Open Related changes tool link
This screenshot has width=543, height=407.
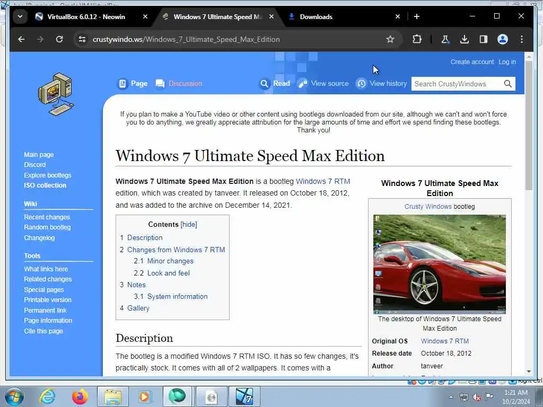48,279
